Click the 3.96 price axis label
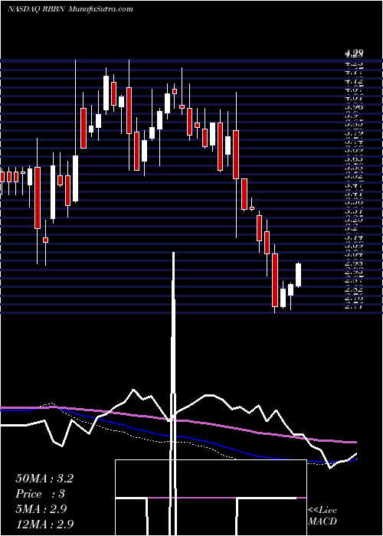The image size is (383, 536). 354,107
